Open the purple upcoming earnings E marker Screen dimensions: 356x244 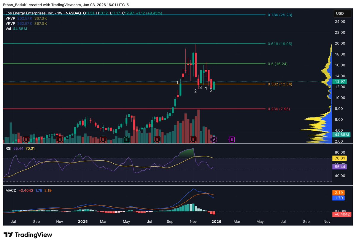pyautogui.click(x=232, y=139)
